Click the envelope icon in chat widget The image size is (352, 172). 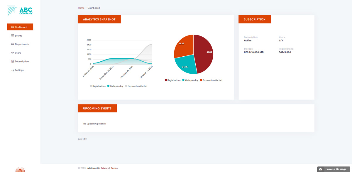321,169
